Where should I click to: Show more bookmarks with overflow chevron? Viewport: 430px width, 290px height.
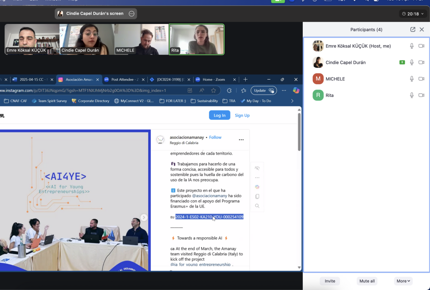point(292,101)
